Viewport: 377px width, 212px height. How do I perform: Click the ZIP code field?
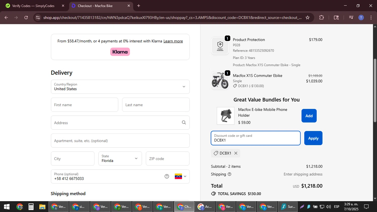(168, 159)
